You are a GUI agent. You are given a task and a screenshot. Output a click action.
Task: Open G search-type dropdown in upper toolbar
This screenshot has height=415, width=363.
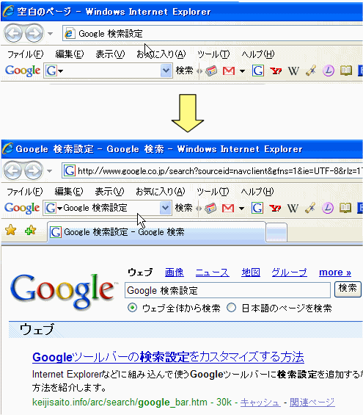[54, 71]
